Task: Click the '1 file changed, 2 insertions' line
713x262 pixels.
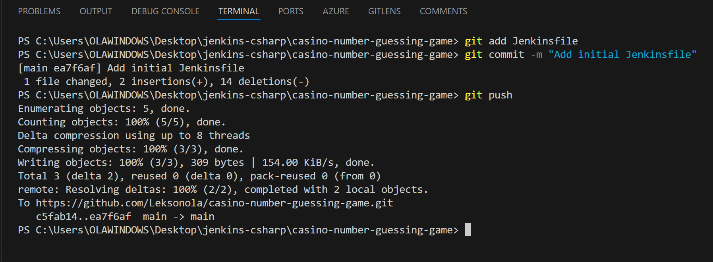Action: pos(166,82)
